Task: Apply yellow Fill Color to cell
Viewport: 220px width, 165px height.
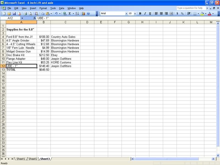Action: (202, 13)
